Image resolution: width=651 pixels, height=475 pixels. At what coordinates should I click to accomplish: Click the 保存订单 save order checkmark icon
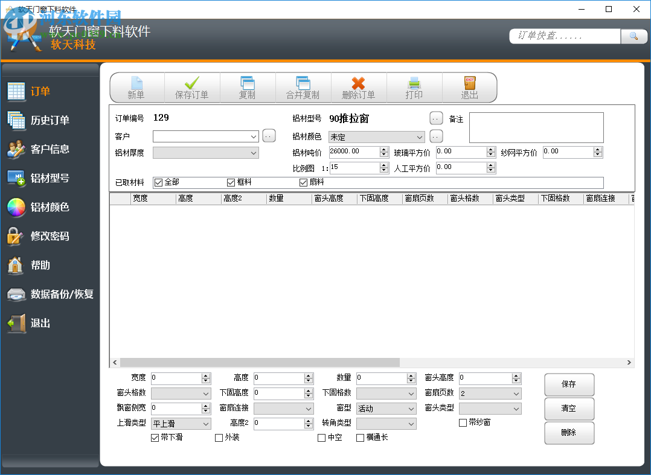click(x=192, y=83)
